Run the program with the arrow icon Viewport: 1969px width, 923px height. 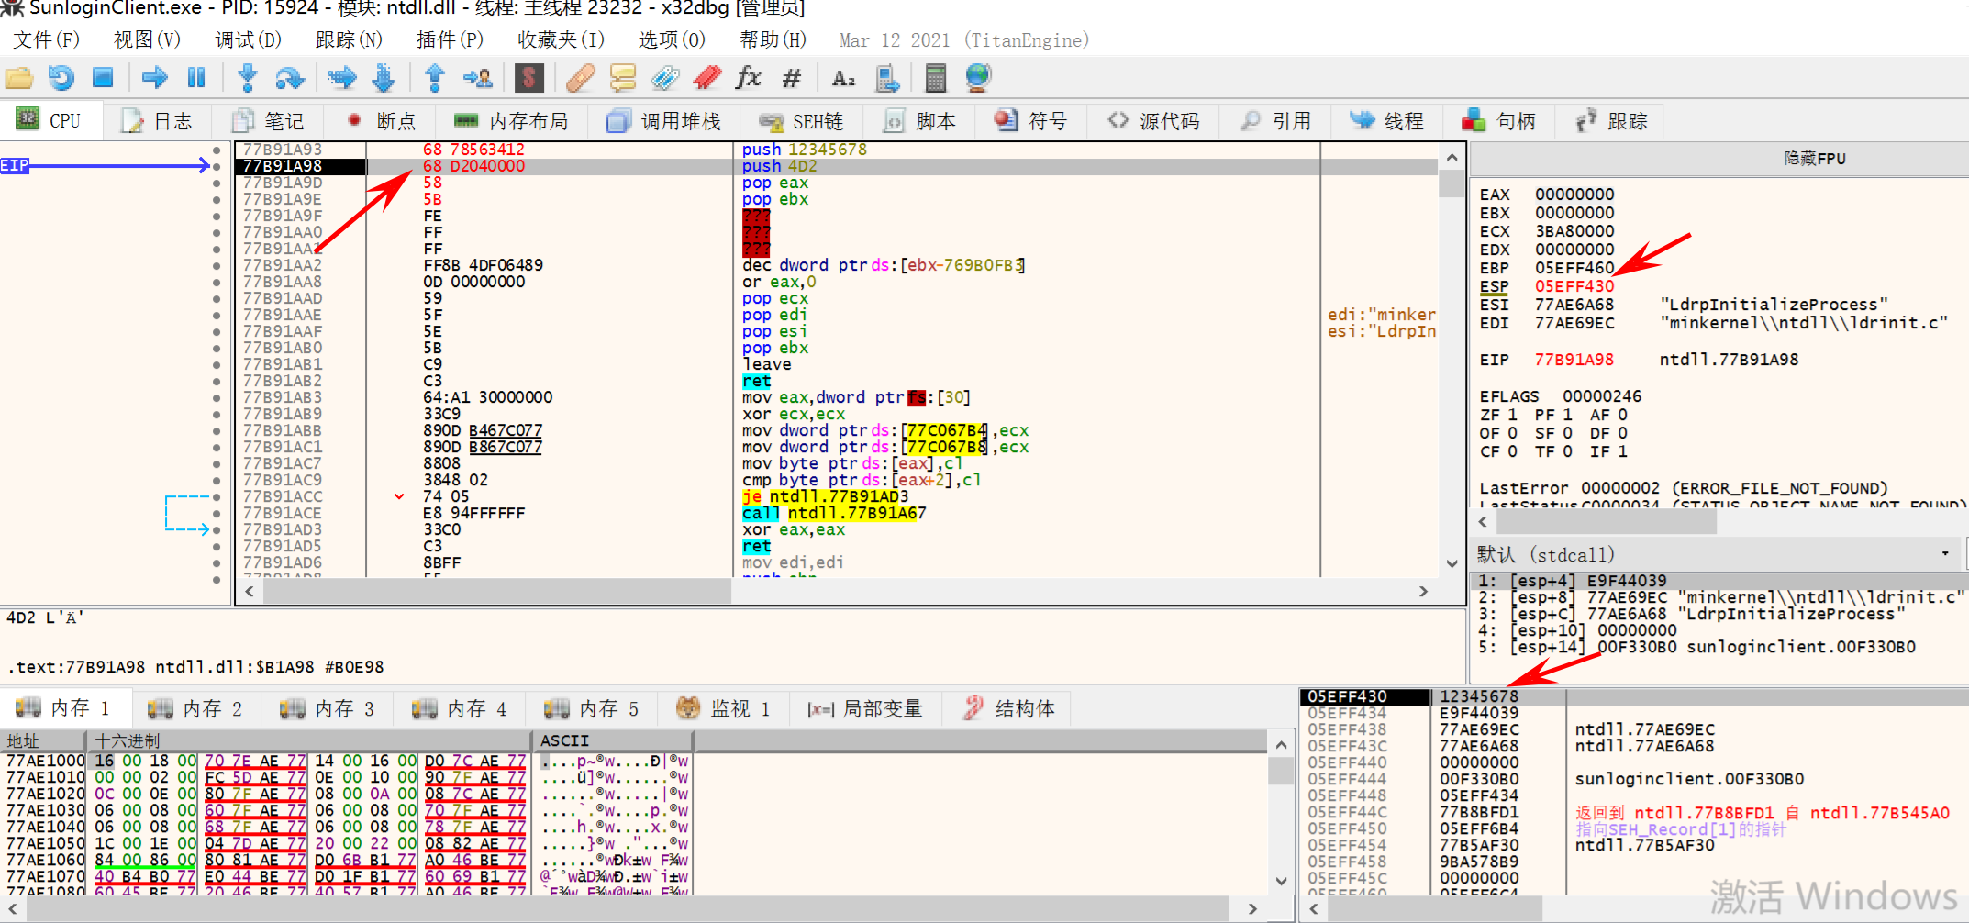tap(155, 79)
